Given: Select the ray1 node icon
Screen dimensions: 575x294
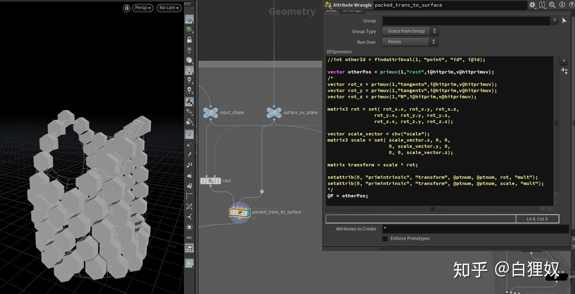Looking at the screenshot, I should tap(210, 181).
